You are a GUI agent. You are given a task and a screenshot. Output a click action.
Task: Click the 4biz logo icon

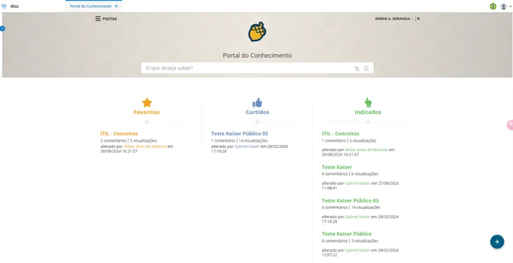click(4, 6)
